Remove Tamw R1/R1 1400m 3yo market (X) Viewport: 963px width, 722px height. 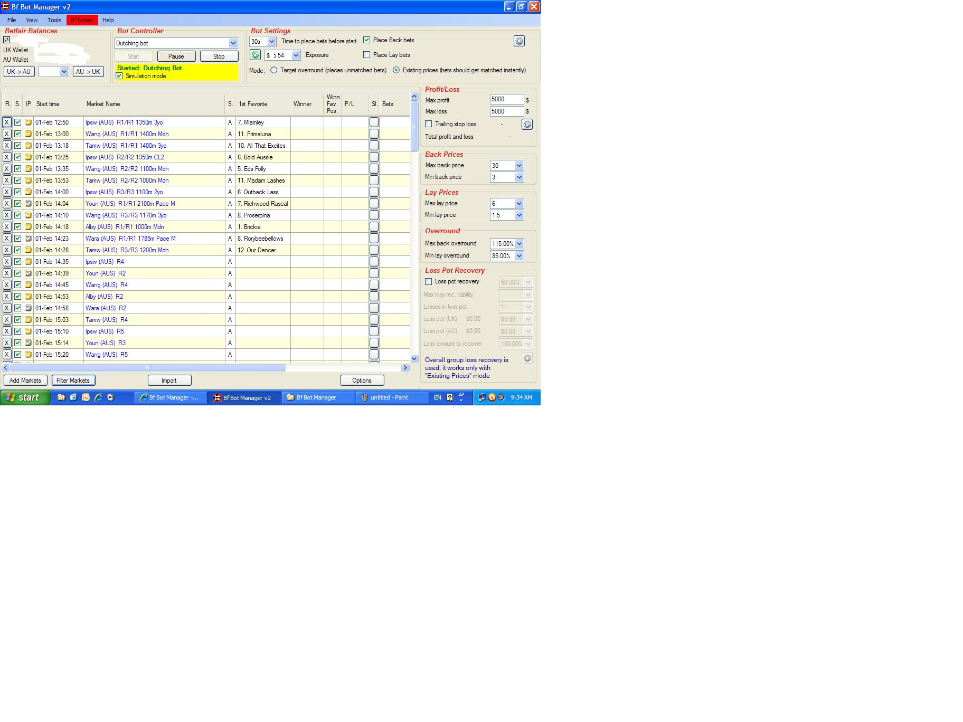(7, 146)
